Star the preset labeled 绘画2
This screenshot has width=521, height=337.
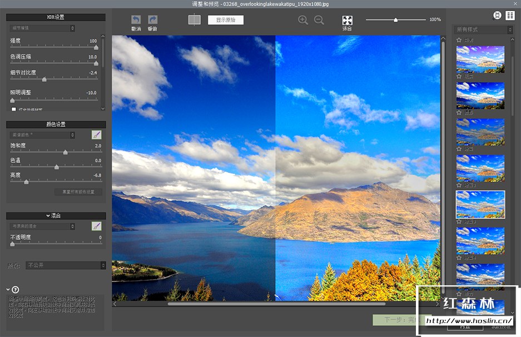click(459, 185)
